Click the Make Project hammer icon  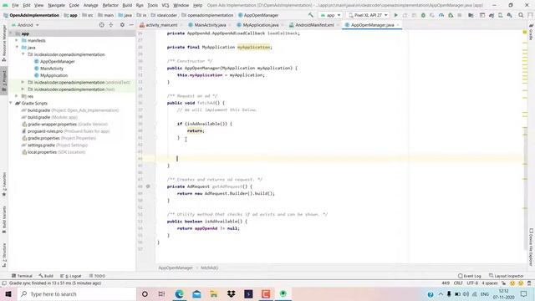pyautogui.click(x=310, y=15)
